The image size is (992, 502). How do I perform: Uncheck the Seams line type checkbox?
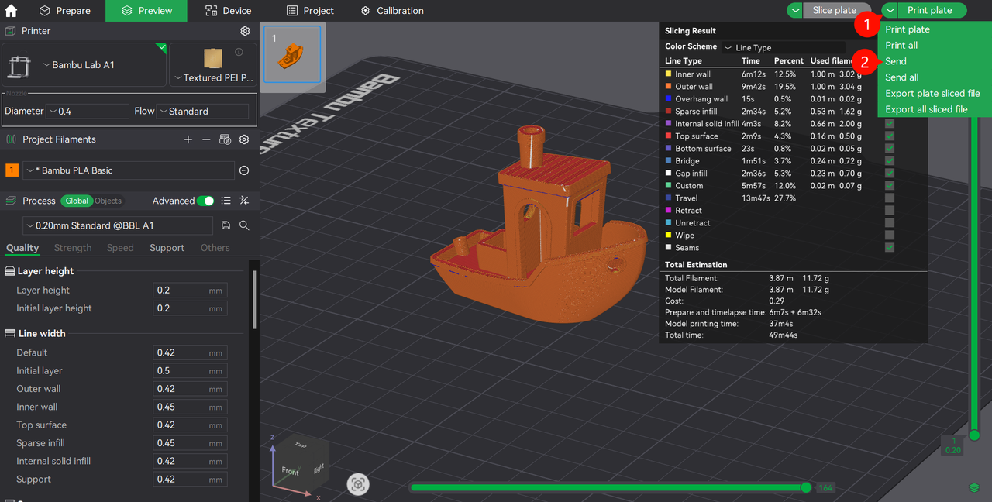click(x=890, y=248)
